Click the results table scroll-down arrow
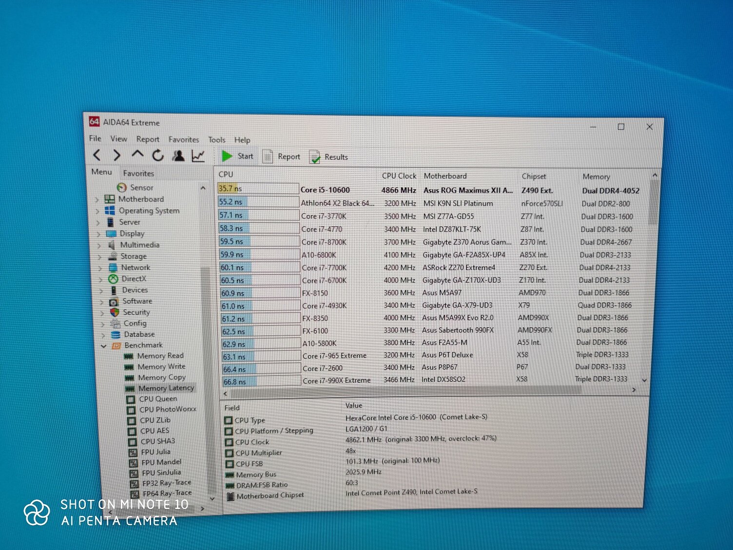The width and height of the screenshot is (733, 550). pyautogui.click(x=644, y=380)
